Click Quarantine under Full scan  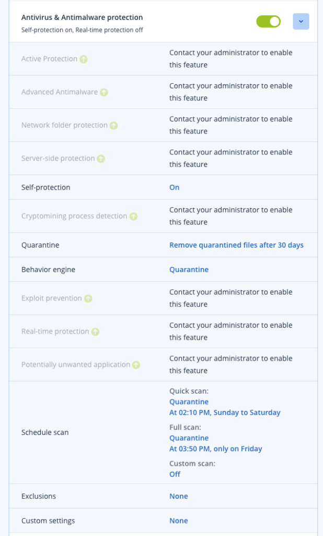pos(189,438)
